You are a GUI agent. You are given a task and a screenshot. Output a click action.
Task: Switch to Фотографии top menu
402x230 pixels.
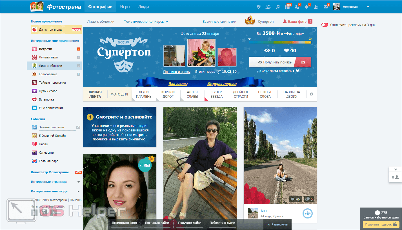(100, 7)
